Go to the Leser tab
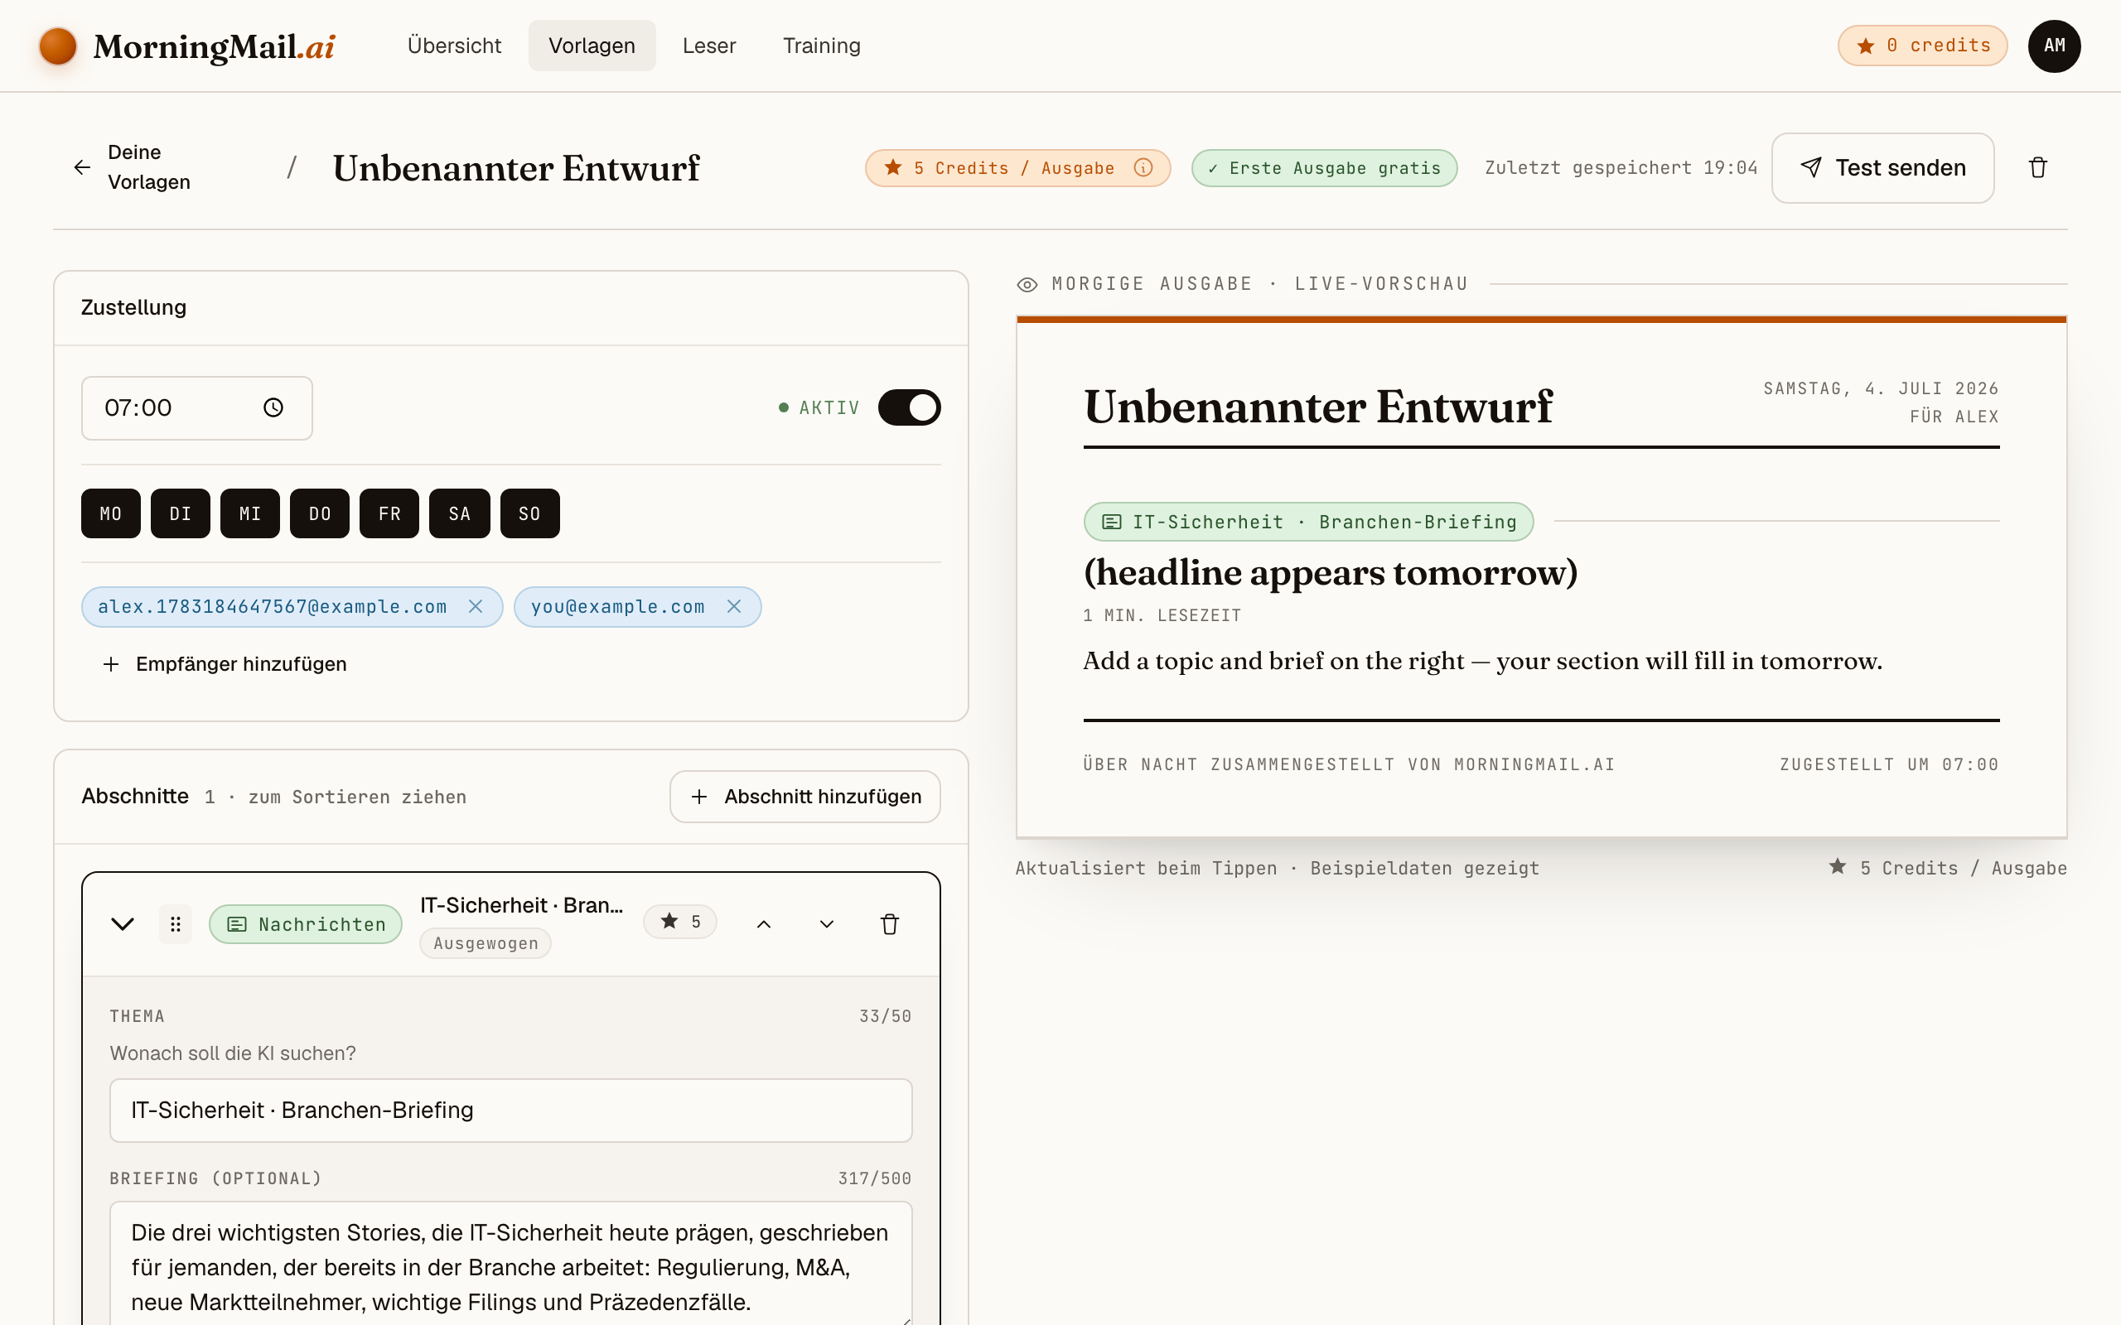This screenshot has width=2121, height=1325. coord(709,46)
